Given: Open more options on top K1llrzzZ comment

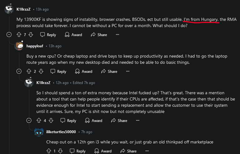Looking at the screenshot, I should pos(118,35).
